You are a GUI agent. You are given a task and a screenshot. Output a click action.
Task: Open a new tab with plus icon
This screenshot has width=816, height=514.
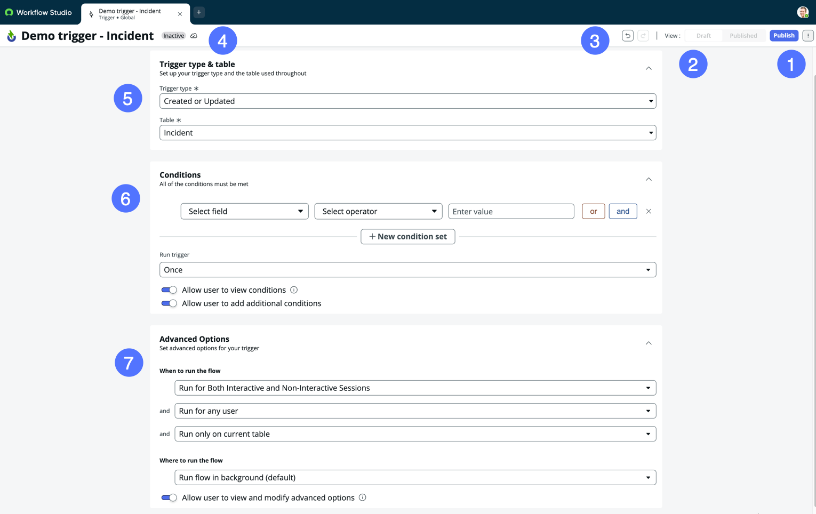199,12
